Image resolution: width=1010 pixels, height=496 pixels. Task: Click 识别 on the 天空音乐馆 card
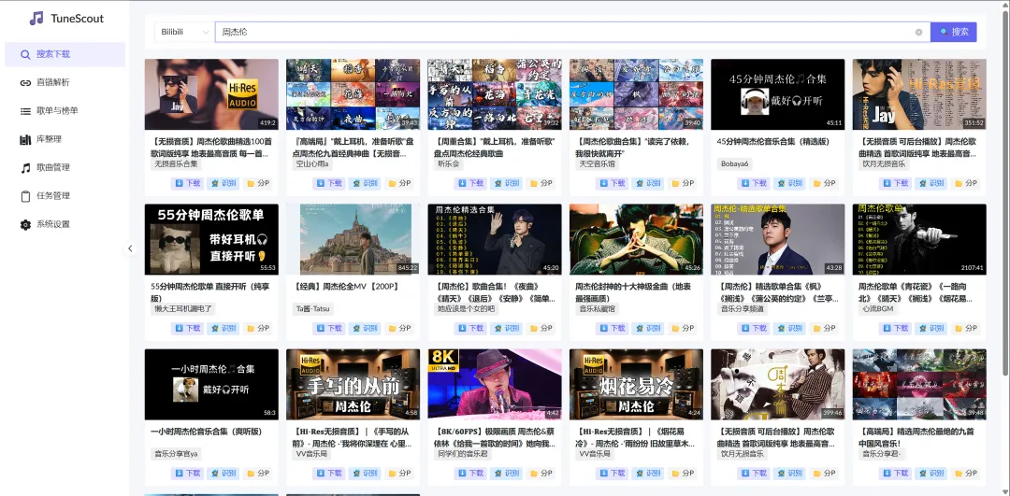pos(647,183)
